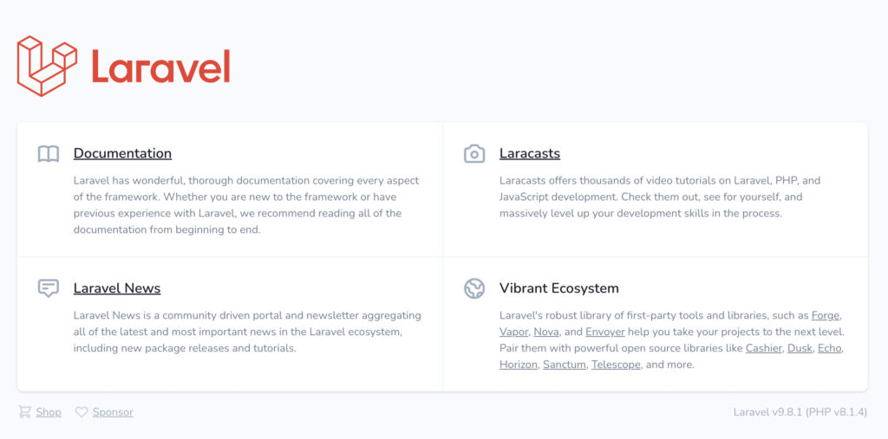Viewport: 888px width, 439px height.
Task: Visit the Nova link
Action: [x=546, y=332]
